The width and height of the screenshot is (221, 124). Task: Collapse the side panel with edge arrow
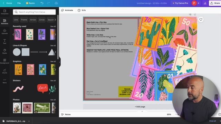tap(59, 62)
